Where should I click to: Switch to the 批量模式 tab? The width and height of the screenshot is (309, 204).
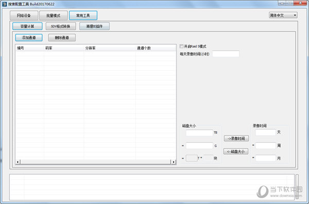(x=54, y=15)
